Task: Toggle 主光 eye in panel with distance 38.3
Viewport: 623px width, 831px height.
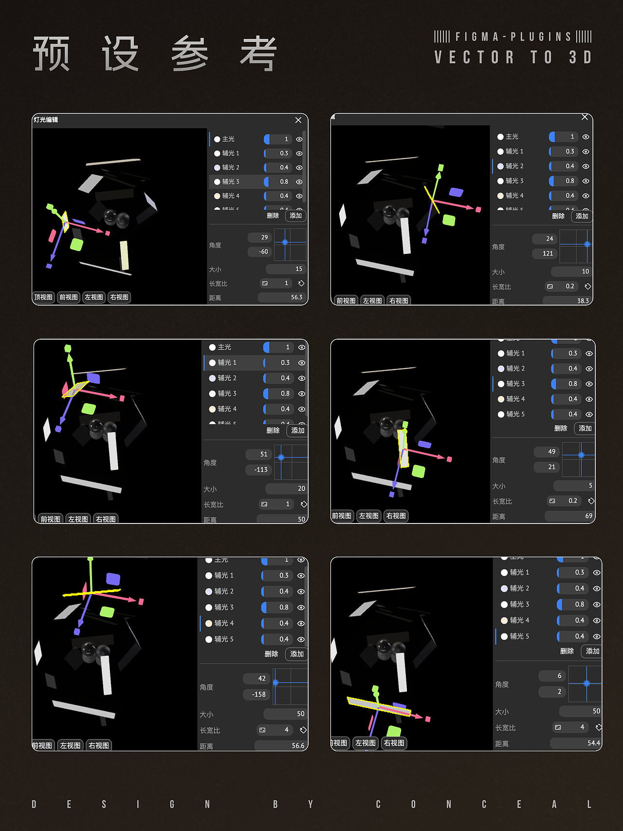Action: (x=586, y=137)
